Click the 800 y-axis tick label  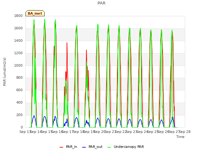19,78
